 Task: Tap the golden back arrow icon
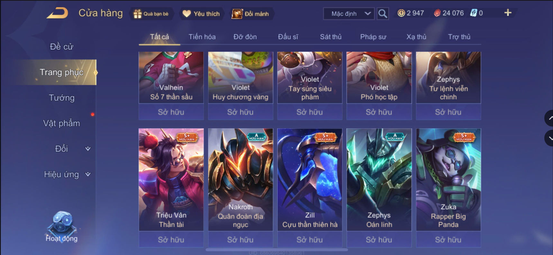(x=57, y=13)
